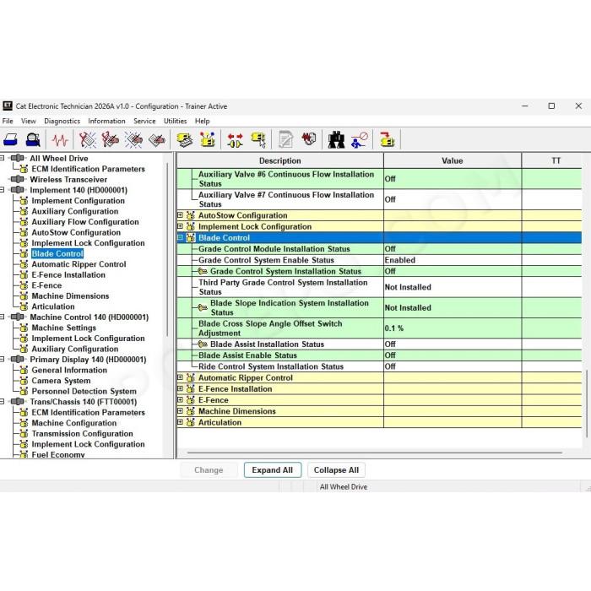Click the TT column header

click(556, 160)
